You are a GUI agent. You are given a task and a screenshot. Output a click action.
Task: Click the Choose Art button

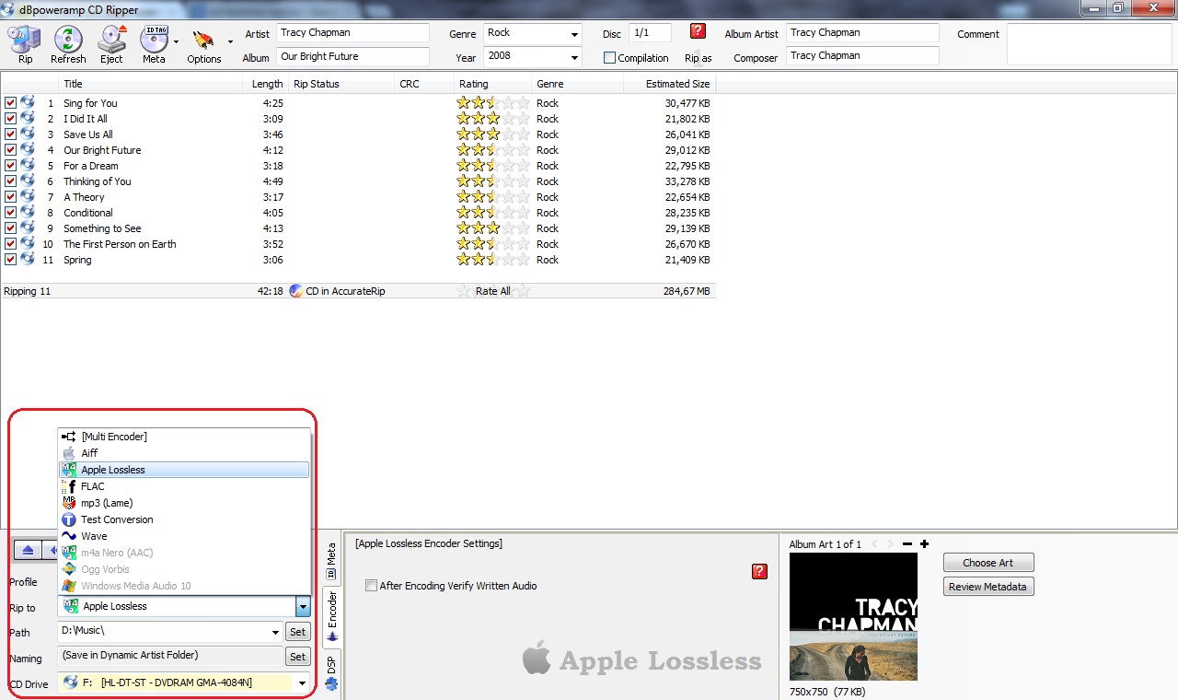[x=987, y=563]
